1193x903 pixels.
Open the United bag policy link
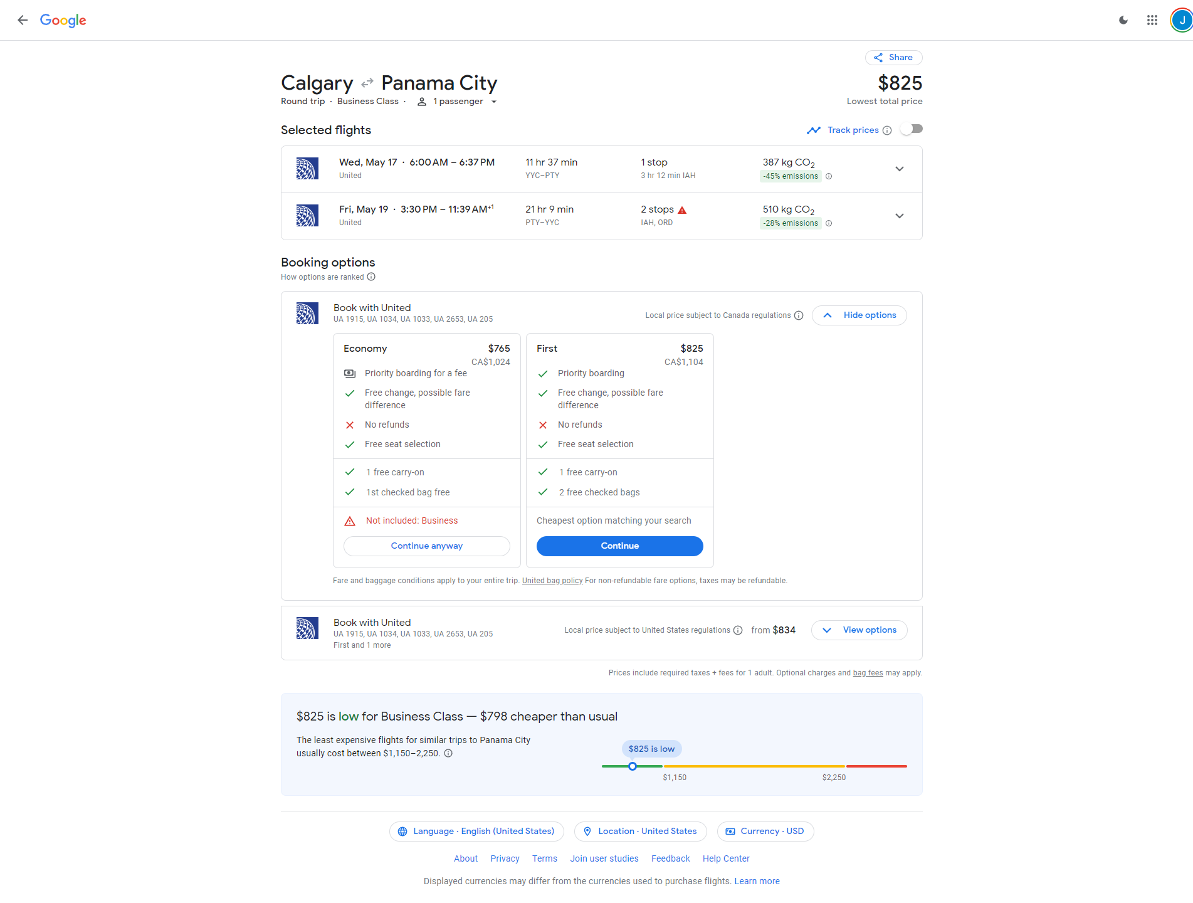coord(552,580)
